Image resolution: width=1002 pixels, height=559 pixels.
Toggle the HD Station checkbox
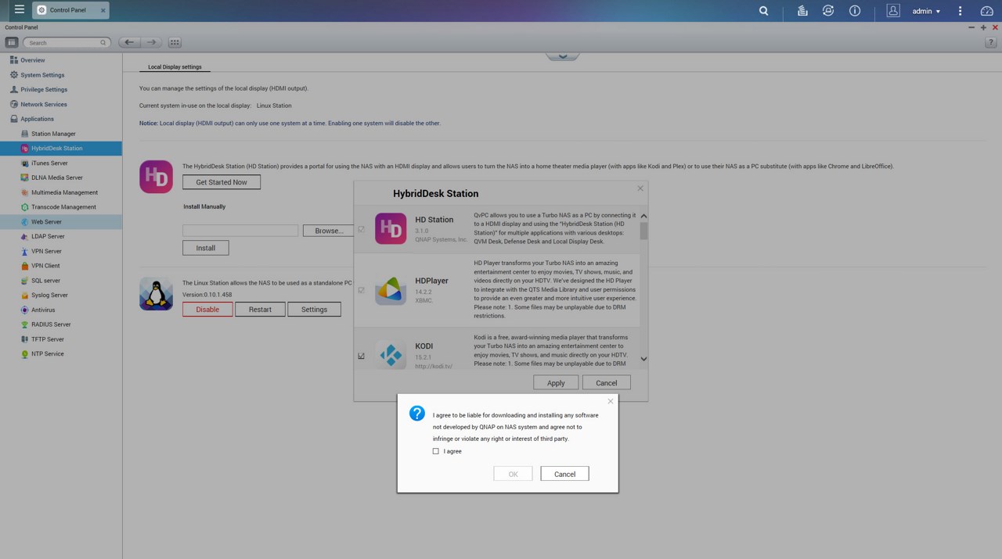point(362,229)
